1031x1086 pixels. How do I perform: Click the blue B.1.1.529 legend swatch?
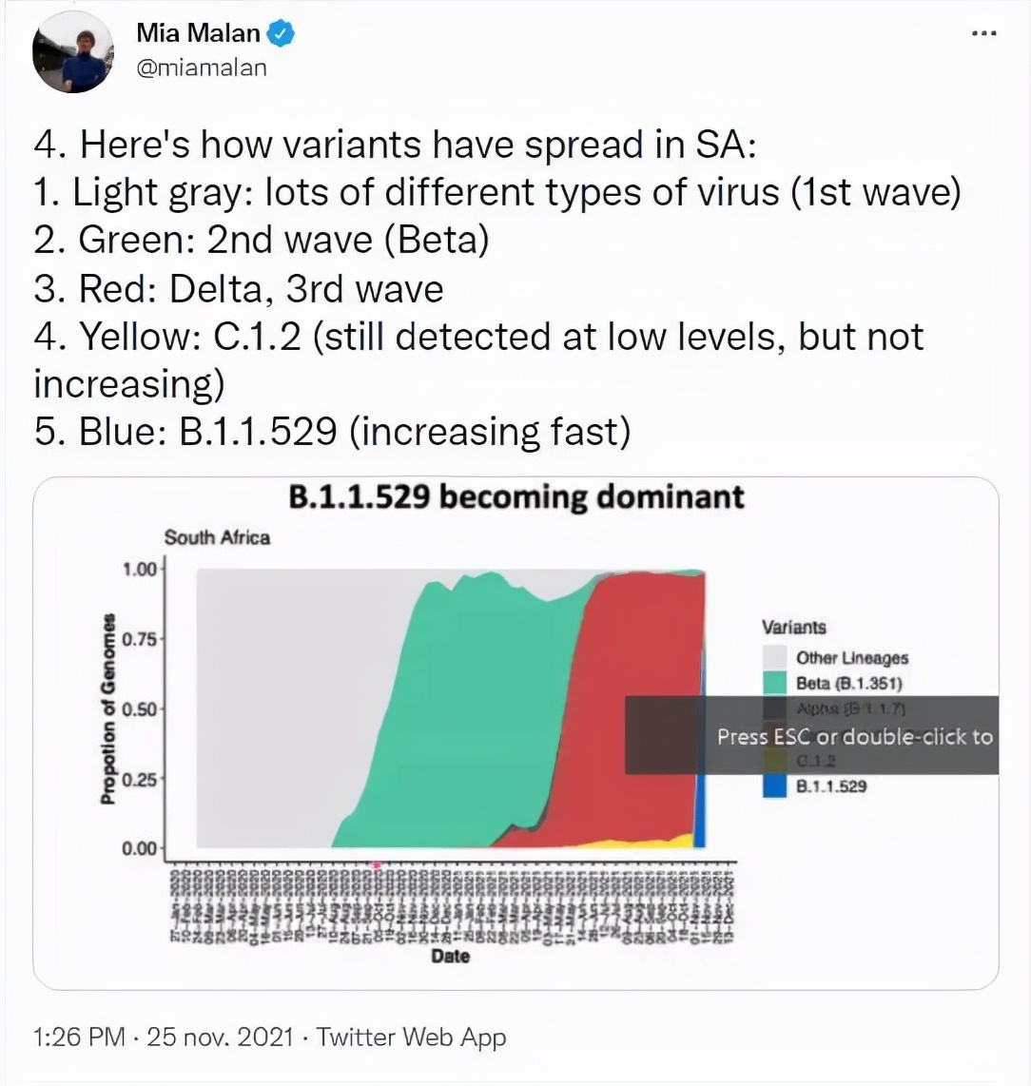point(776,785)
